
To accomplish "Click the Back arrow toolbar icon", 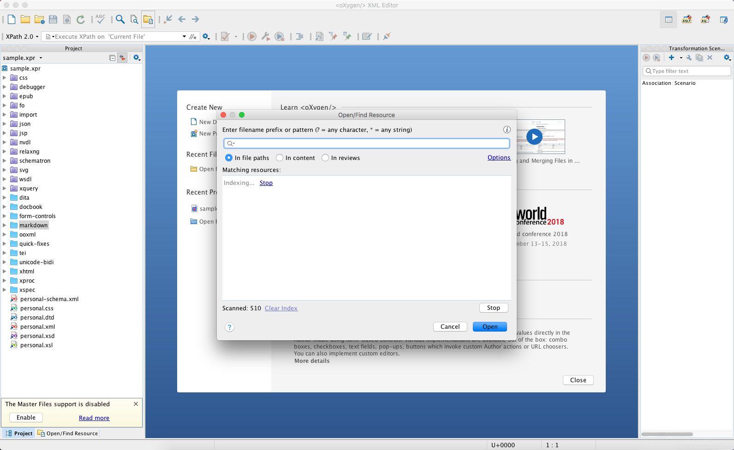I will pyautogui.click(x=182, y=19).
